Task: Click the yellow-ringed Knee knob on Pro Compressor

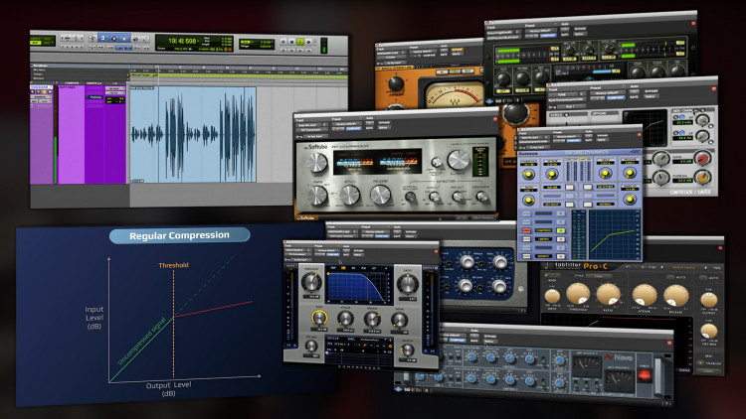Action: point(319,318)
